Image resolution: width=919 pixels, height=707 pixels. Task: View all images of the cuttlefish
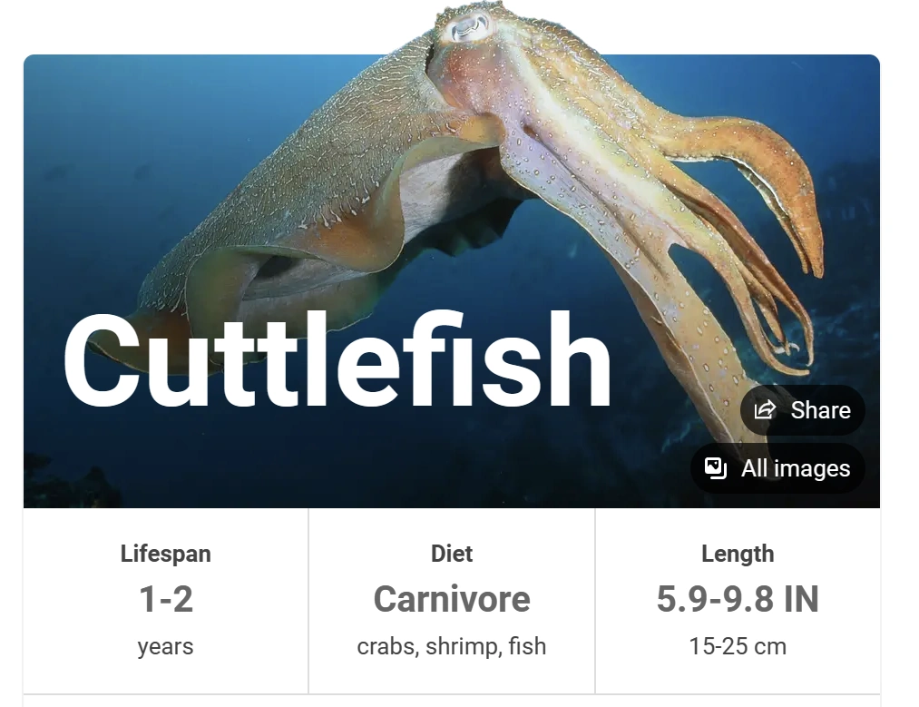click(x=777, y=468)
